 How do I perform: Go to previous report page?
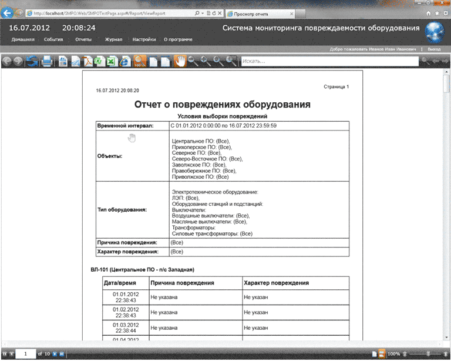point(12,354)
